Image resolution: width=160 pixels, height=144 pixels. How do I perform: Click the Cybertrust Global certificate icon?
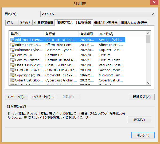[12, 80]
